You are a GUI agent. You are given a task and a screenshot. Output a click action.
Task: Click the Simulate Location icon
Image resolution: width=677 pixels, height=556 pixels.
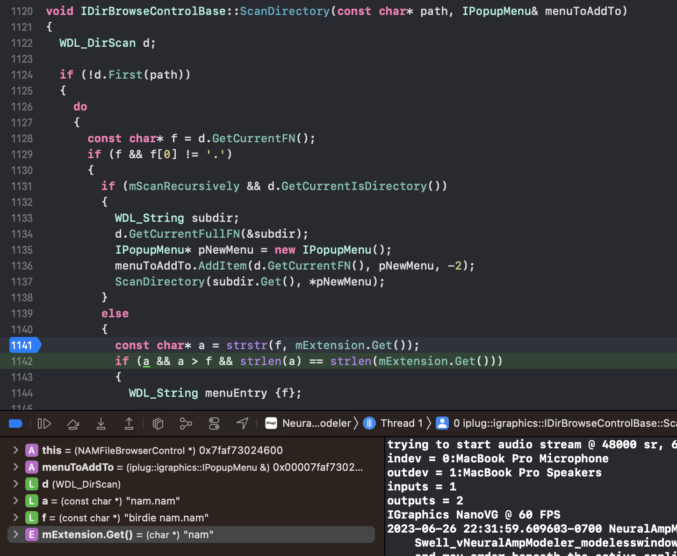(x=242, y=423)
